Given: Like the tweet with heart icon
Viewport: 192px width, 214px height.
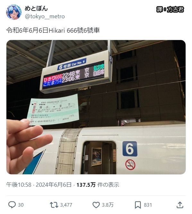Looking at the screenshot, I should coord(96,205).
